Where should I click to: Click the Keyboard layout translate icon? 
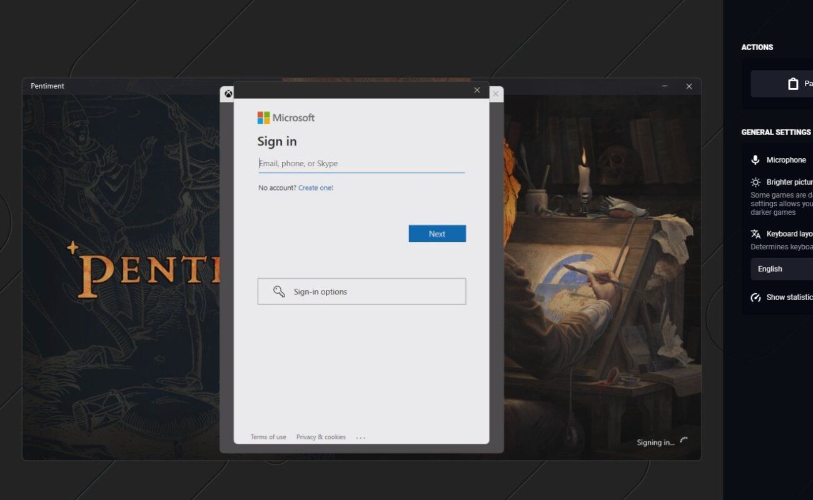point(755,234)
